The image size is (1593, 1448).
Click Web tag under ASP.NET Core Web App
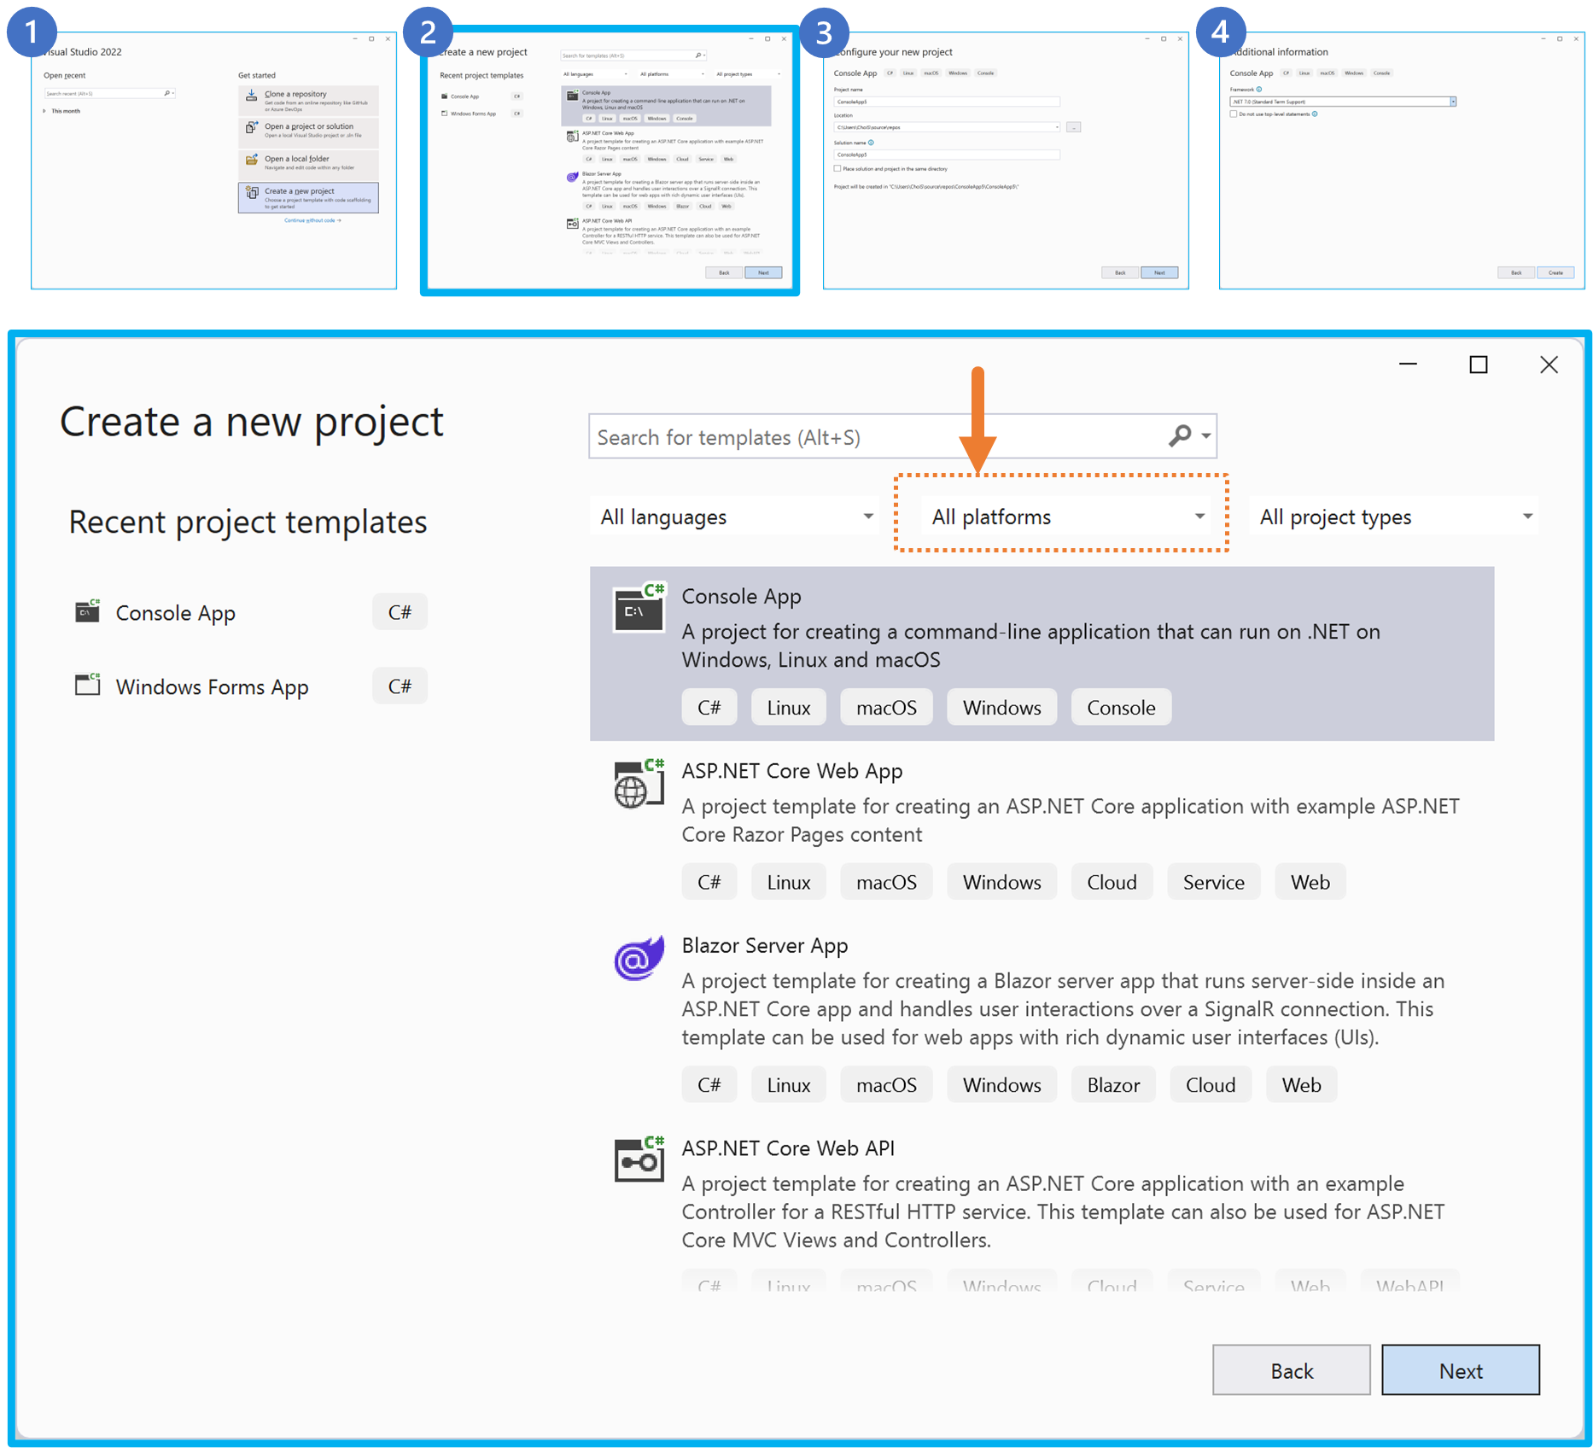pyautogui.click(x=1310, y=882)
